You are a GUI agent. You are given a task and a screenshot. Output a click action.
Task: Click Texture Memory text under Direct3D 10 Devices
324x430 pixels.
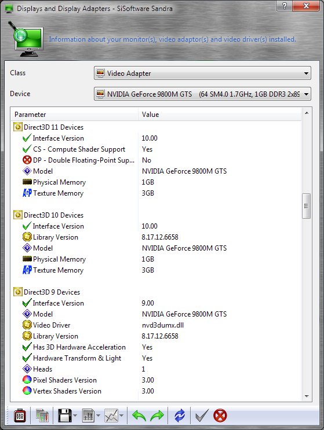coord(58,270)
